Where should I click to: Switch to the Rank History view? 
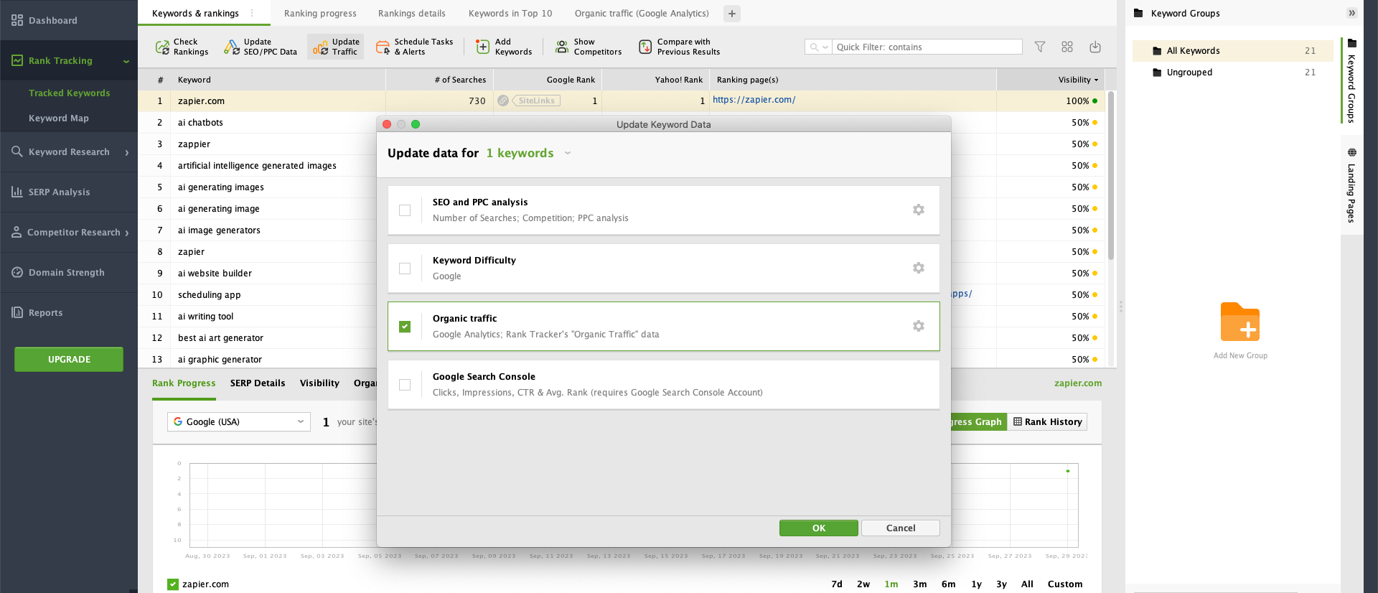[1047, 421]
